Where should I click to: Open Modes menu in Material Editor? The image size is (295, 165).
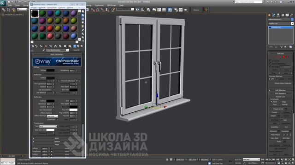click(x=34, y=8)
